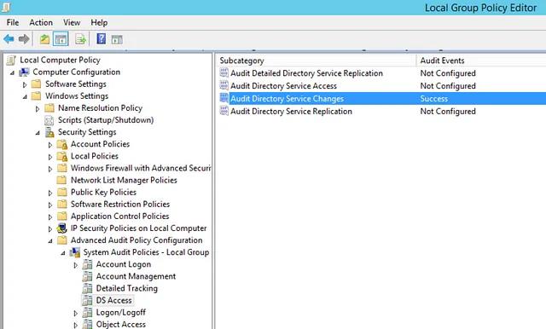546x329 pixels.
Task: Select Network List Manager Policies in tree
Action: click(x=124, y=180)
